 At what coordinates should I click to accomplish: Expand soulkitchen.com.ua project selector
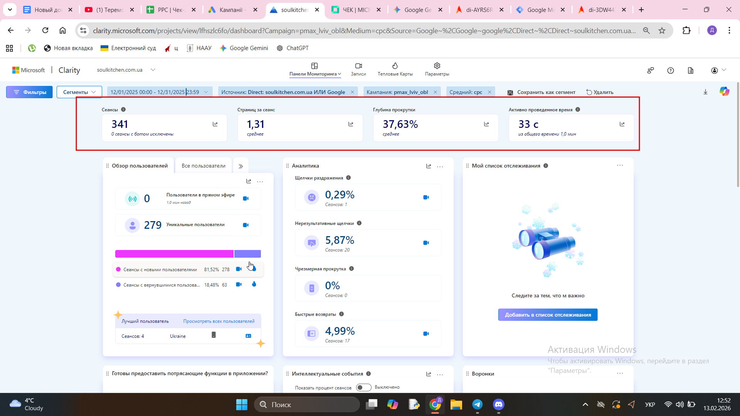(153, 70)
